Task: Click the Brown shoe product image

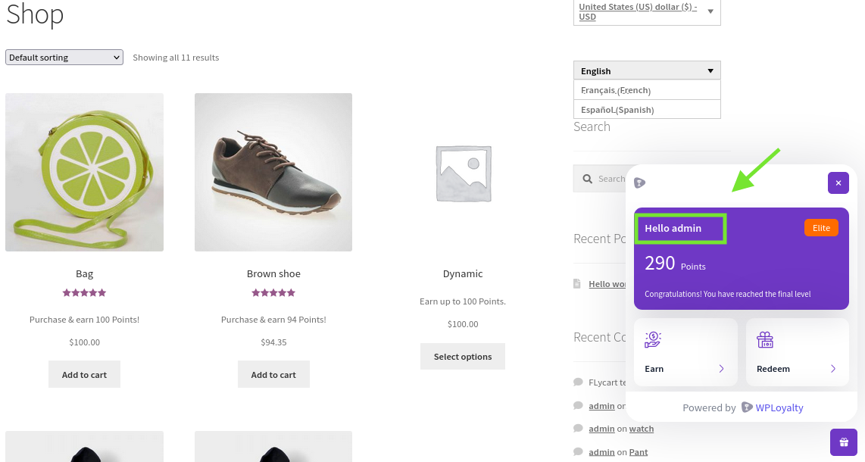Action: (x=273, y=173)
